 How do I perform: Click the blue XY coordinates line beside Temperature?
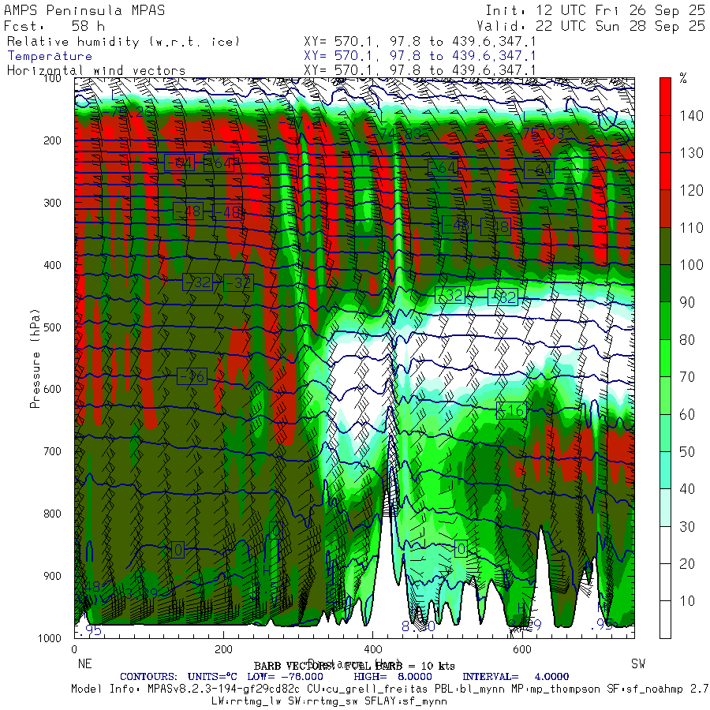420,56
